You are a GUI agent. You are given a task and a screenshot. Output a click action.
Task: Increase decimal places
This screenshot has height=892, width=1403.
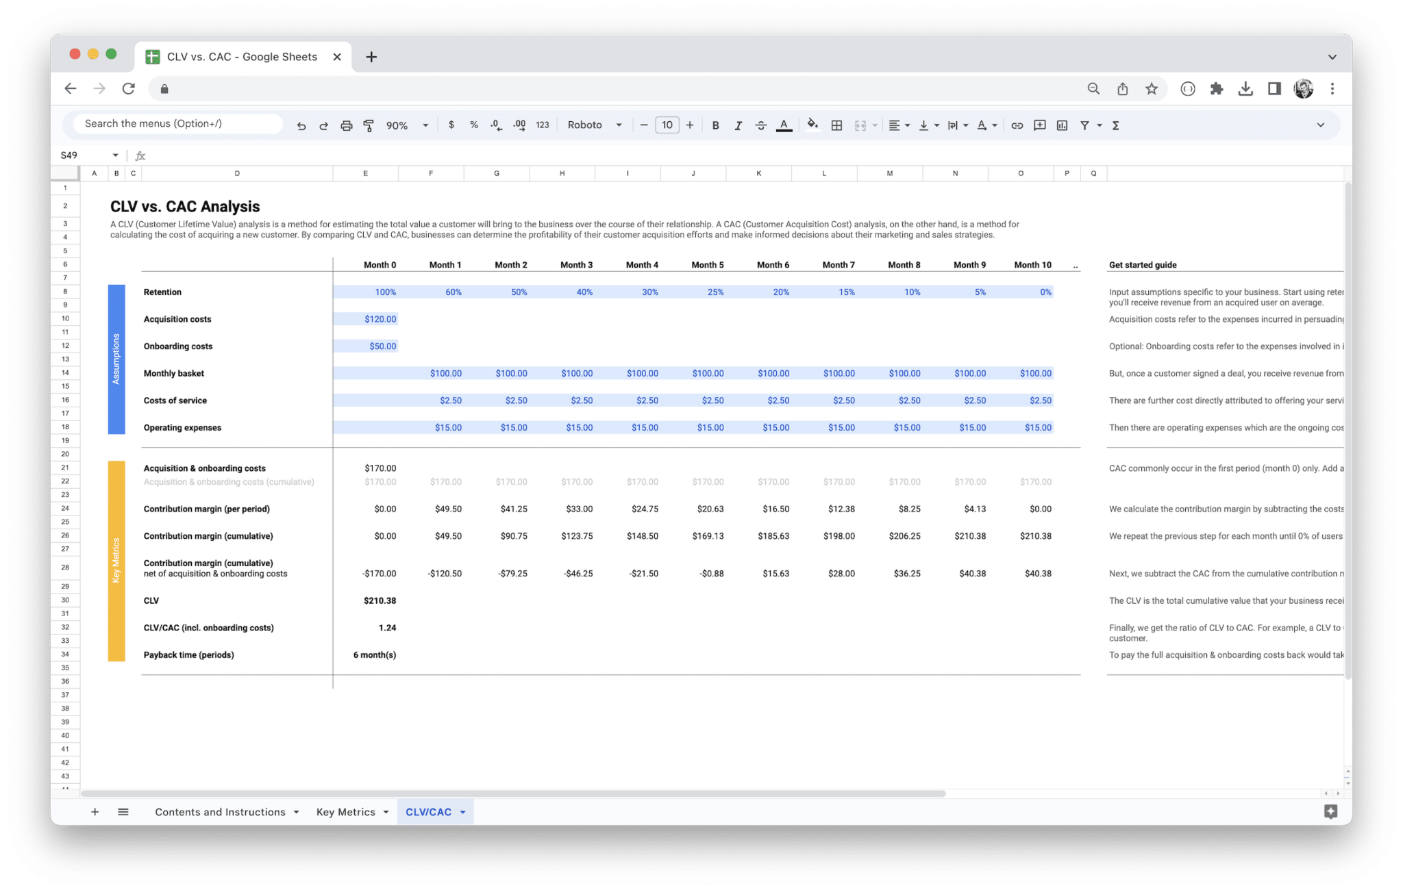pyautogui.click(x=519, y=125)
